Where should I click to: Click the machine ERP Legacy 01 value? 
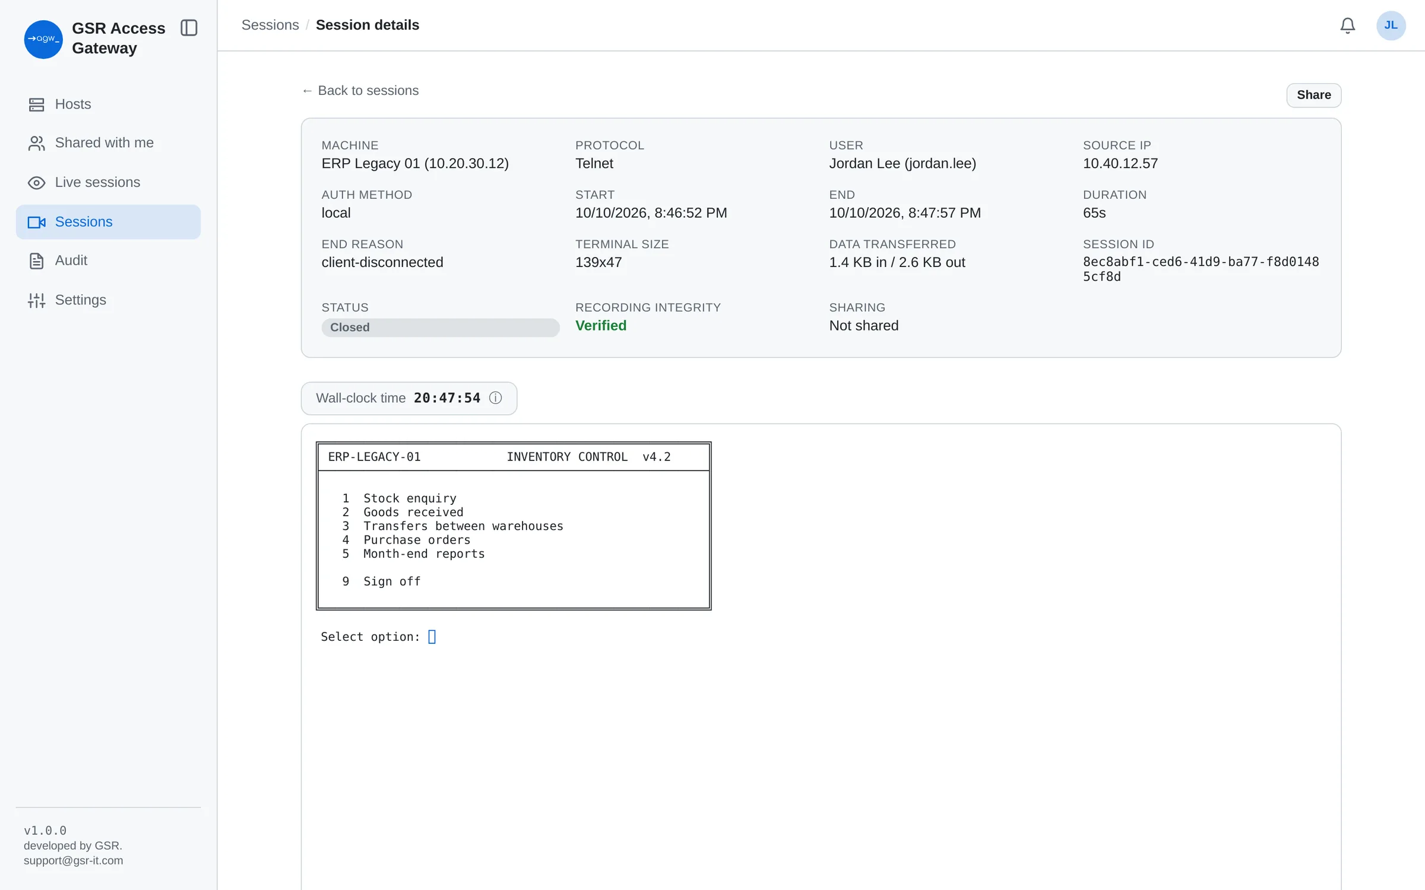[415, 164]
